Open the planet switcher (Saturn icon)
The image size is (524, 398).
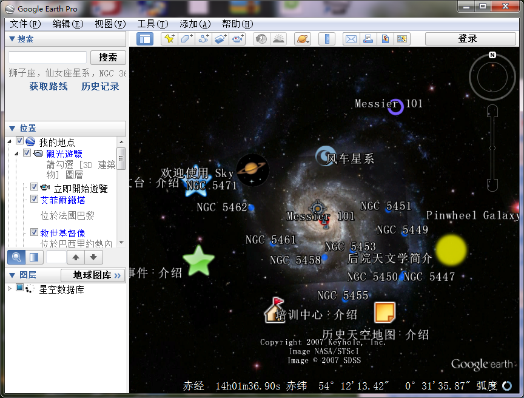click(303, 39)
